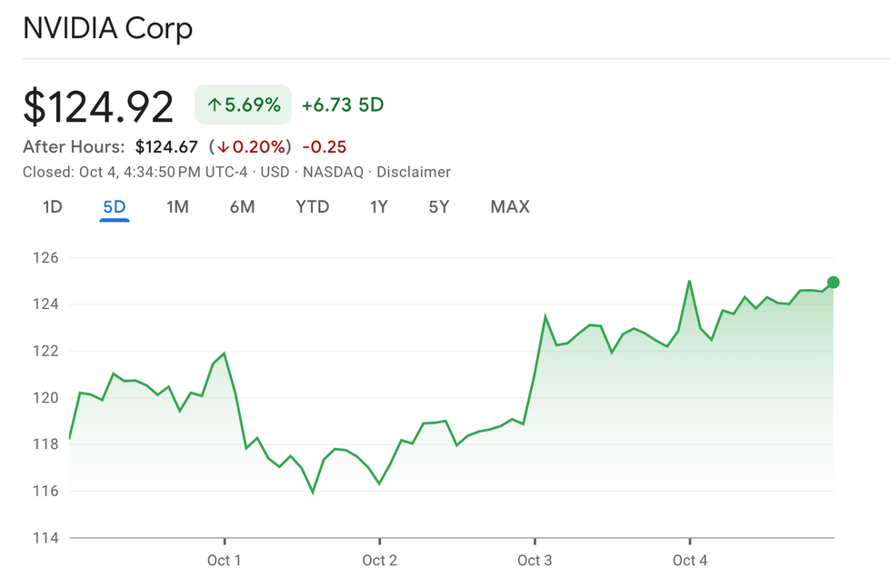Select the 5D time range tab
The width and height of the screenshot is (891, 568).
pyautogui.click(x=115, y=207)
